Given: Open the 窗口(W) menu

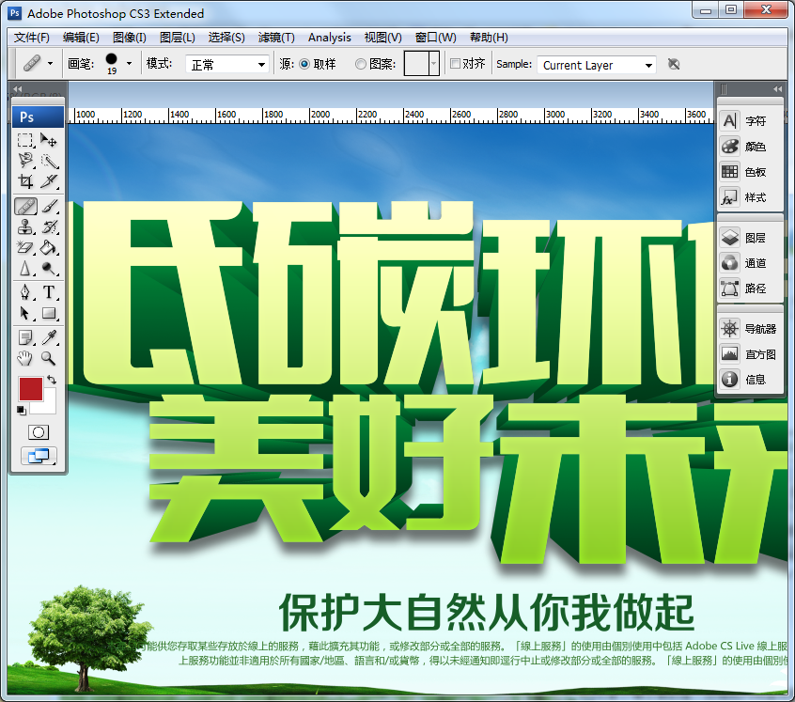Looking at the screenshot, I should (x=435, y=38).
